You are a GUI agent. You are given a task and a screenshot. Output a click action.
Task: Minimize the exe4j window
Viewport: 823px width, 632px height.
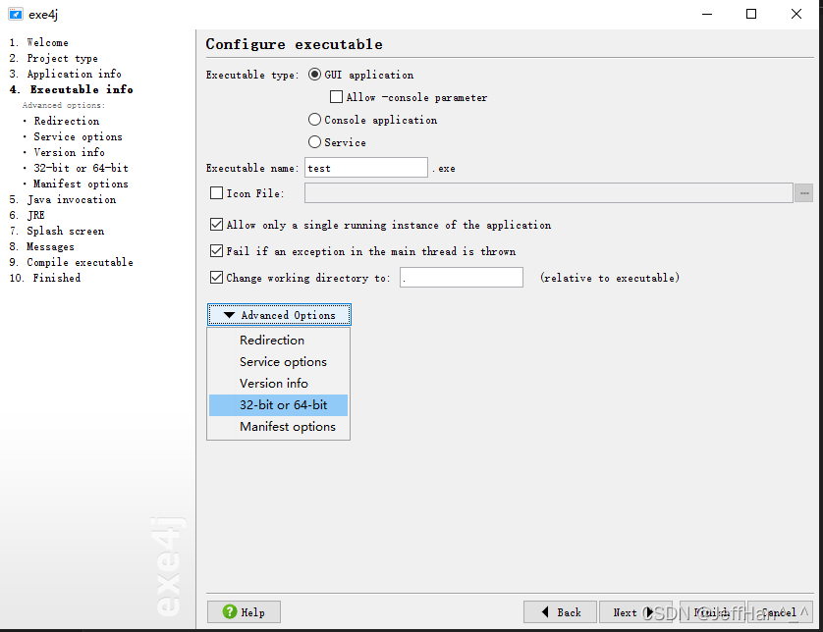(x=707, y=14)
